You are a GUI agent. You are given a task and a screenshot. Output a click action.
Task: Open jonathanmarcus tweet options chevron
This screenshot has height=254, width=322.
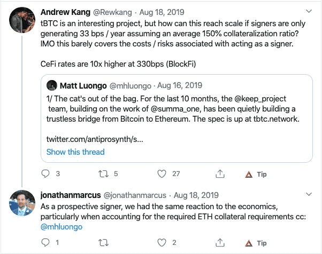(309, 194)
